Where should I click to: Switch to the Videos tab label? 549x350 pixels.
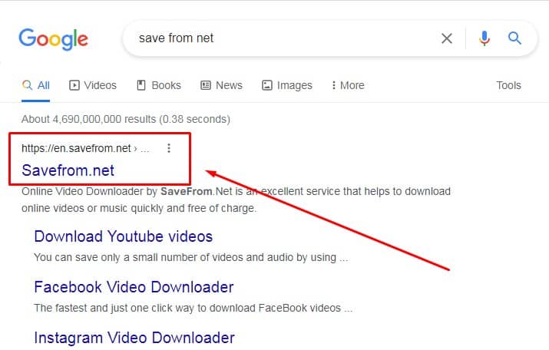tap(100, 85)
